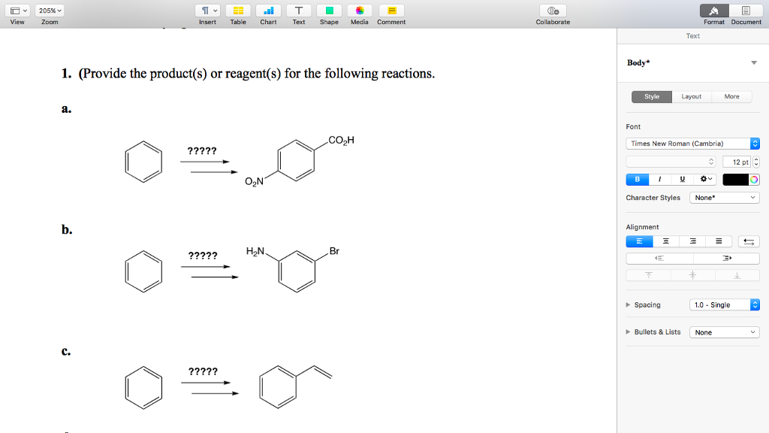The height and width of the screenshot is (433, 769).
Task: Toggle underline formatting
Action: 682,179
